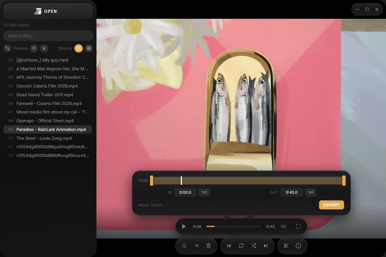Click the white playhead marker in trim bar

(x=181, y=181)
